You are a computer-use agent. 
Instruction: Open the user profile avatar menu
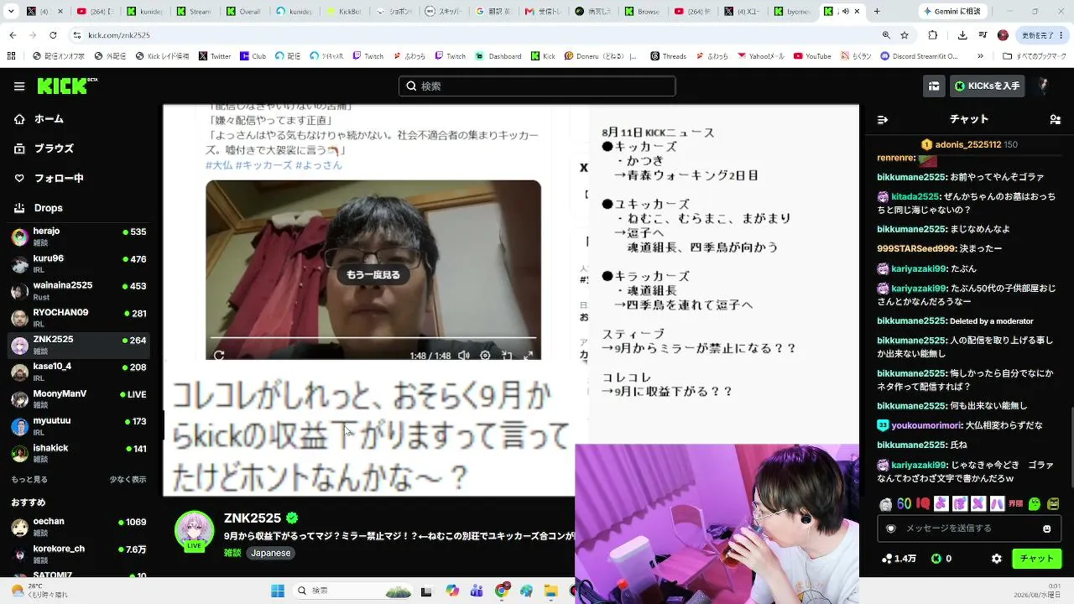(1044, 86)
